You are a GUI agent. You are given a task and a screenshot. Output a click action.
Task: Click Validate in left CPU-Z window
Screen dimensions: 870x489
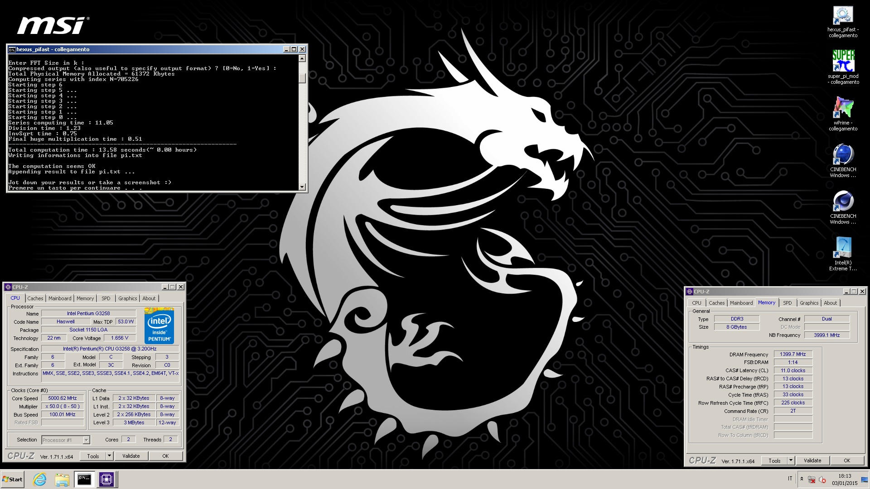(131, 456)
